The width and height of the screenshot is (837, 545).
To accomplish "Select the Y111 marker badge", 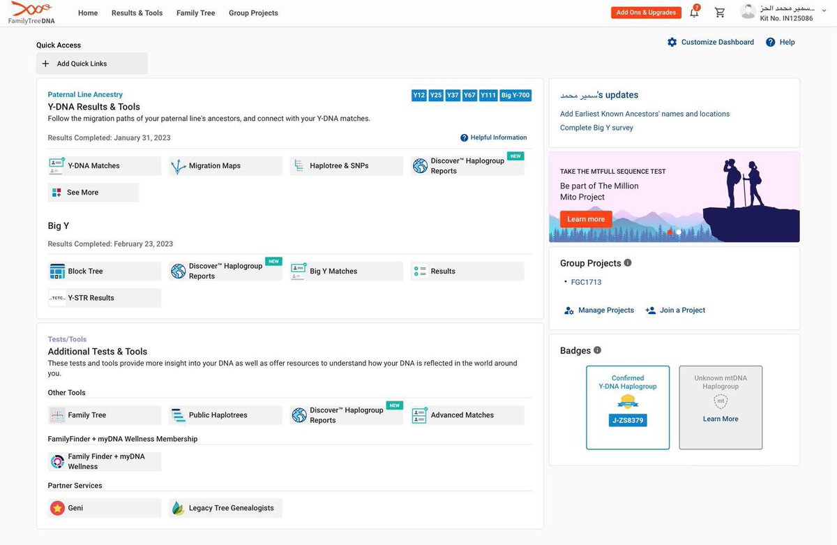I will (488, 95).
